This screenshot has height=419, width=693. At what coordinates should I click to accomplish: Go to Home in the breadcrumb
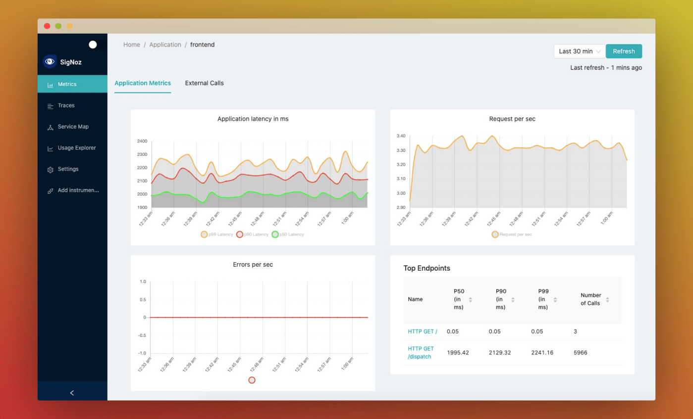point(132,45)
